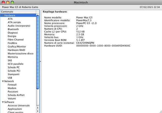This screenshot has height=113, width=162.
Task: Click the 512 KB cache value
Action: [80, 32]
